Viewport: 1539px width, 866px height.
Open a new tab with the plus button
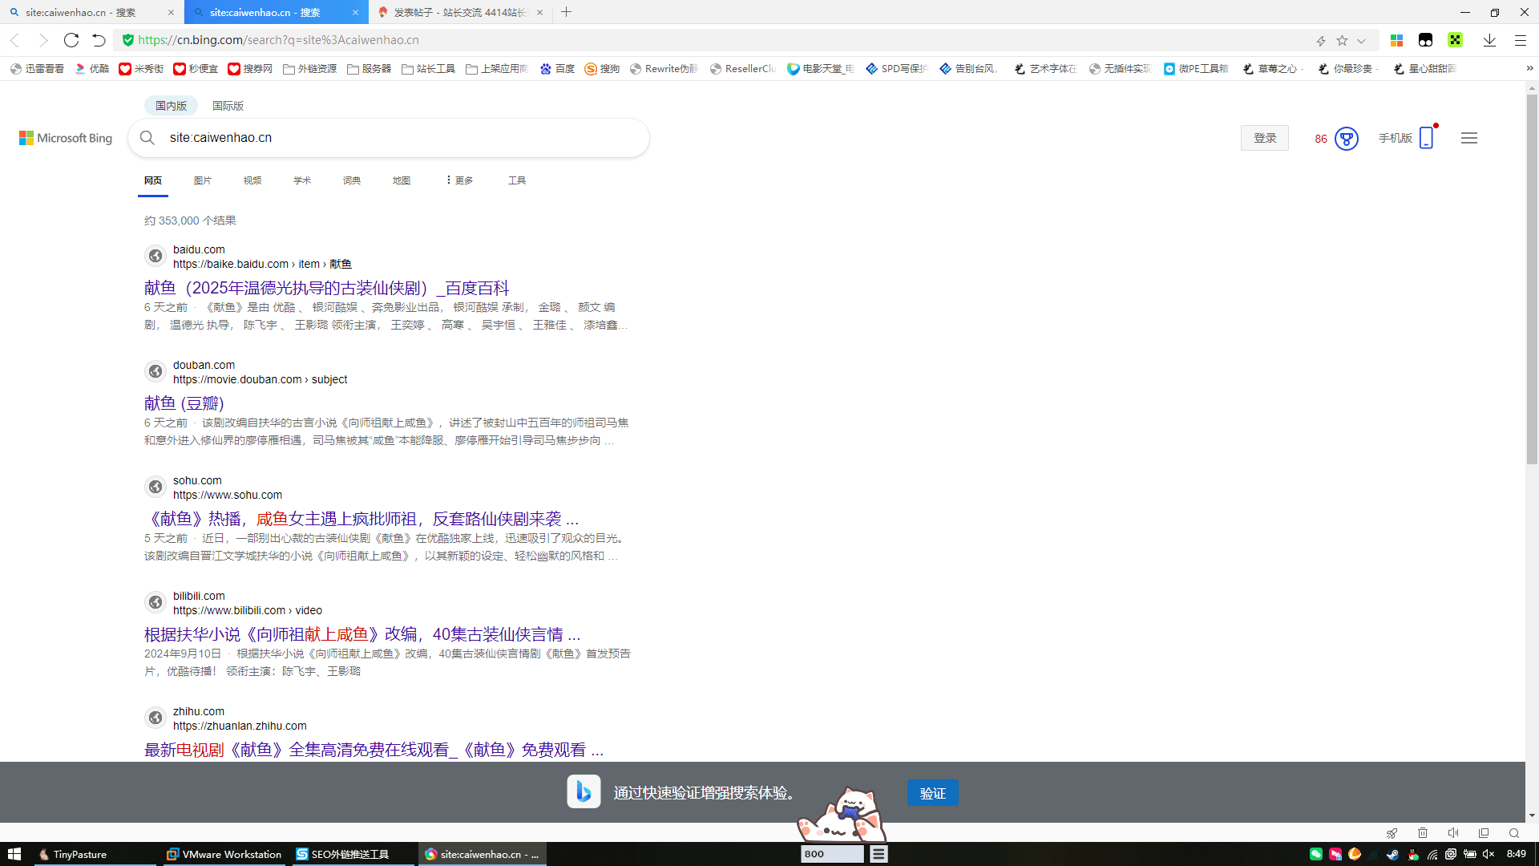coord(567,12)
